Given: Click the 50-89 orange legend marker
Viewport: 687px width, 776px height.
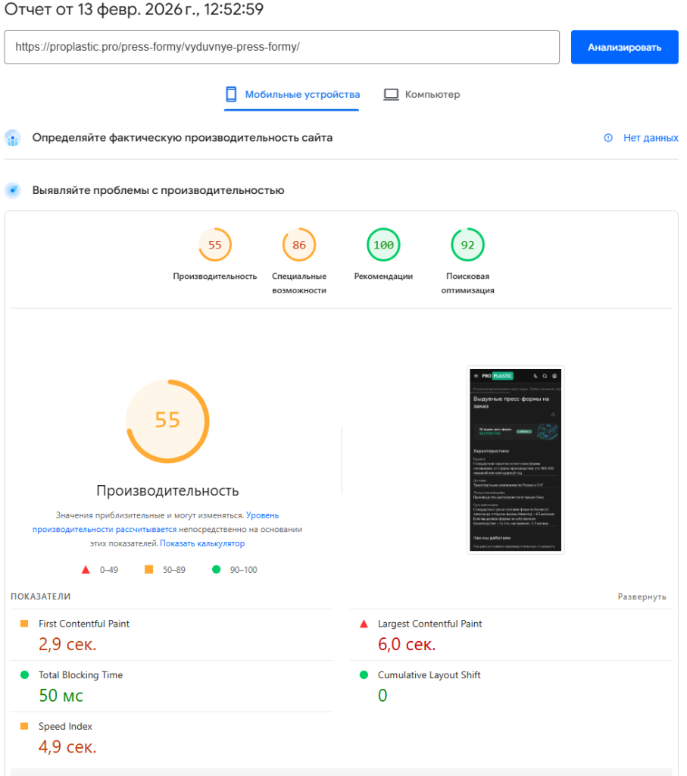Looking at the screenshot, I should coord(149,569).
